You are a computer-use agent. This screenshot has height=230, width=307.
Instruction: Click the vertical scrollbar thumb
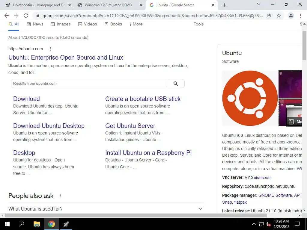click(x=304, y=46)
